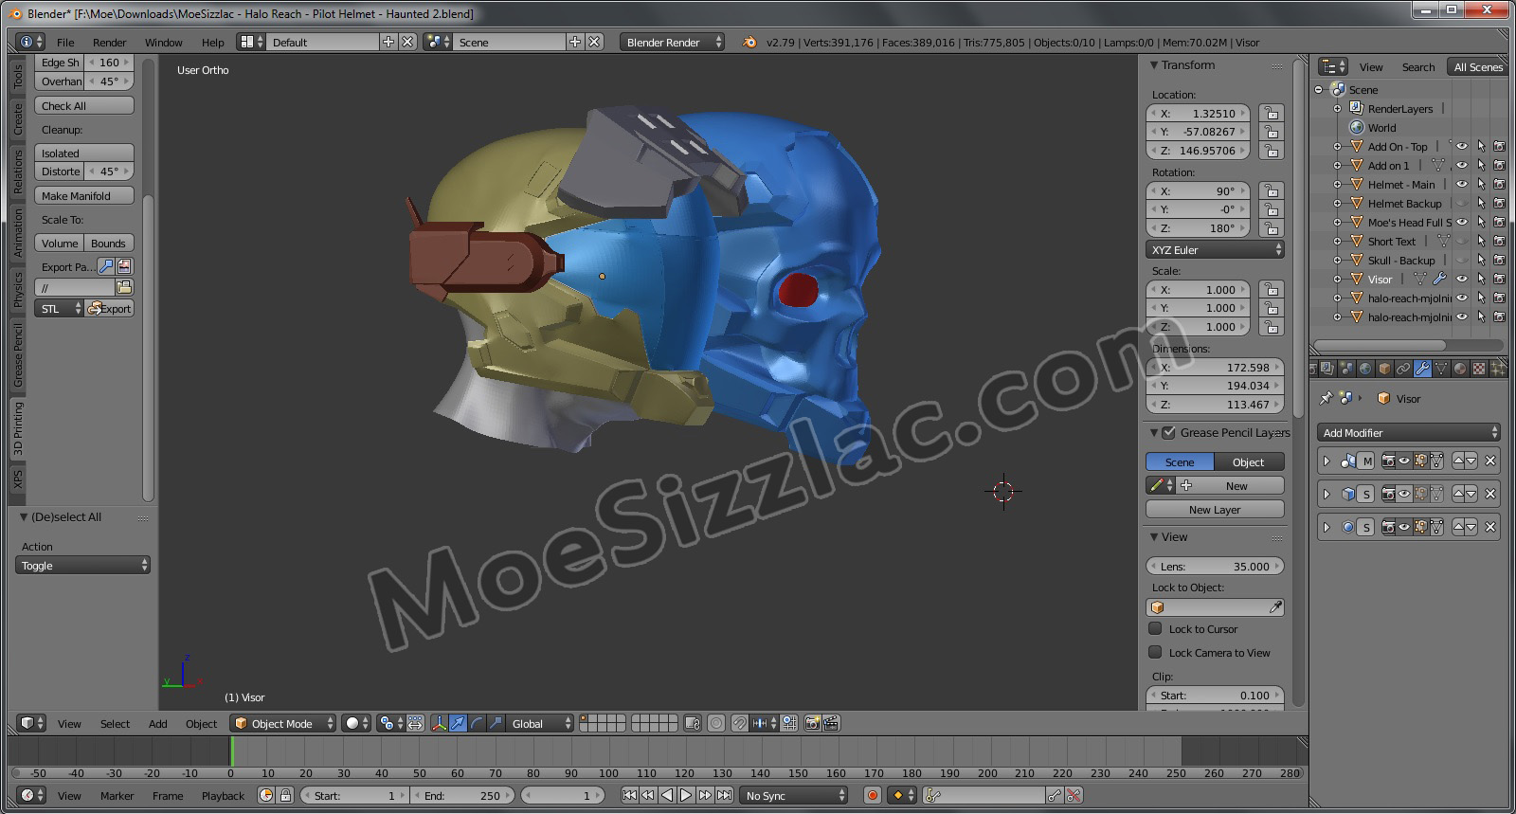Image resolution: width=1516 pixels, height=814 pixels.
Task: Switch to the Grease Pencil sidebar tab
Action: click(17, 355)
